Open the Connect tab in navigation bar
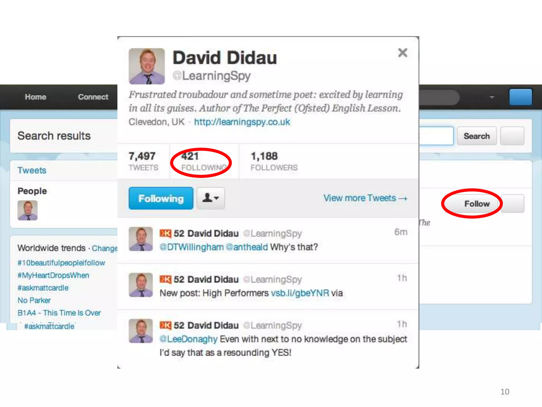The height and width of the screenshot is (407, 542). 93,97
